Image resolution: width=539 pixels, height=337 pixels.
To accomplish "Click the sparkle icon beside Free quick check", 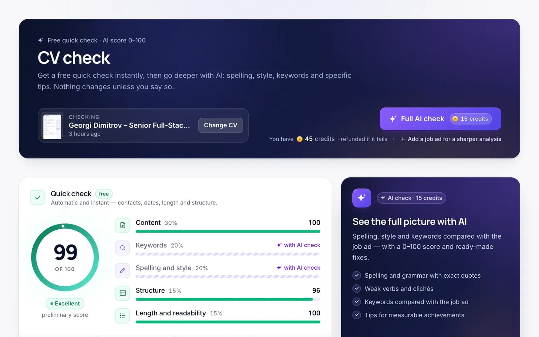I will click(40, 40).
